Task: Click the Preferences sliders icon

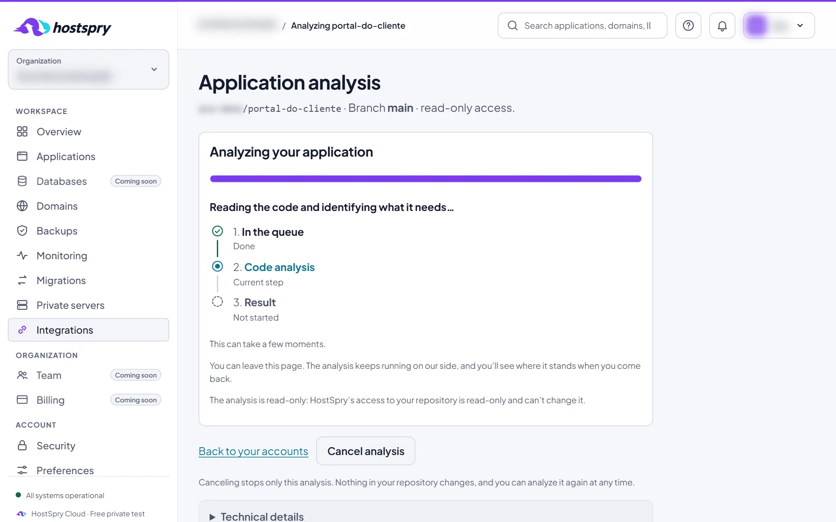Action: pyautogui.click(x=22, y=470)
